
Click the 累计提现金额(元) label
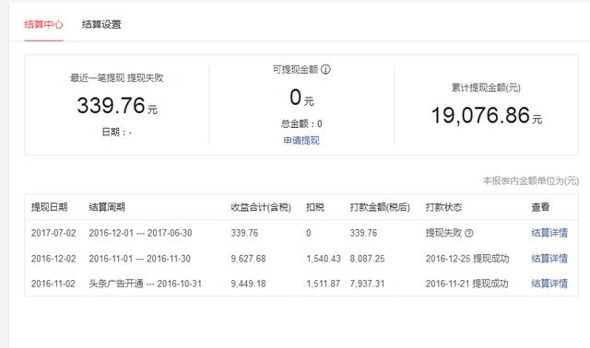[x=486, y=87]
